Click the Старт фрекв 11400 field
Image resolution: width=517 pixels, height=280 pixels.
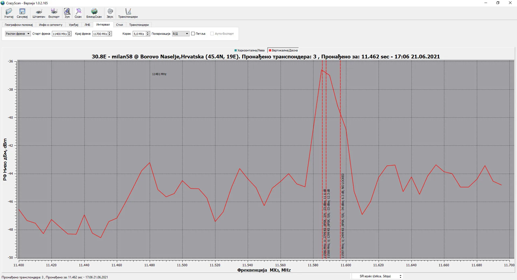(x=60, y=34)
